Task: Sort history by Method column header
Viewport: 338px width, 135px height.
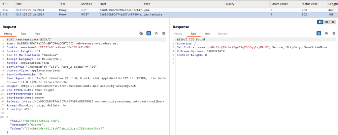Action: pos(89,4)
